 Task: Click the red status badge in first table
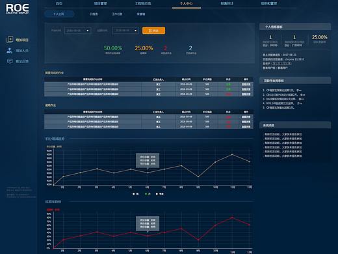point(228,94)
